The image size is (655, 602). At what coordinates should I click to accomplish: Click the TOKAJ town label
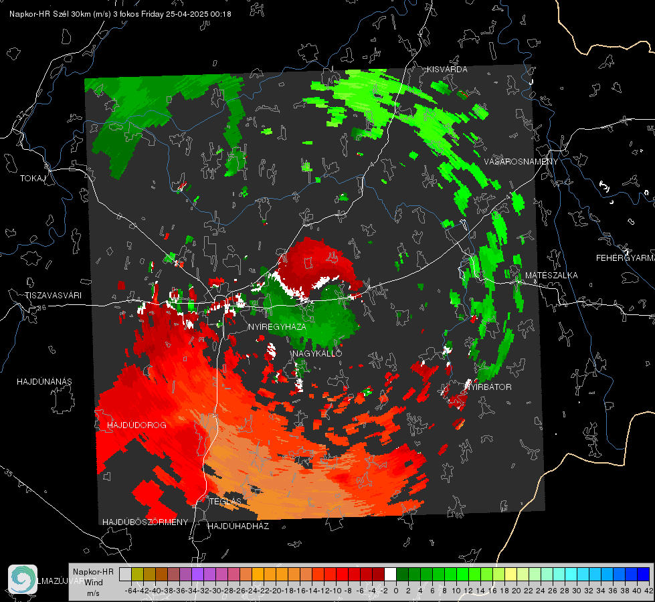(x=33, y=179)
